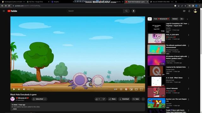Select the All filter chip
The image size is (202, 113).
coord(150,19)
